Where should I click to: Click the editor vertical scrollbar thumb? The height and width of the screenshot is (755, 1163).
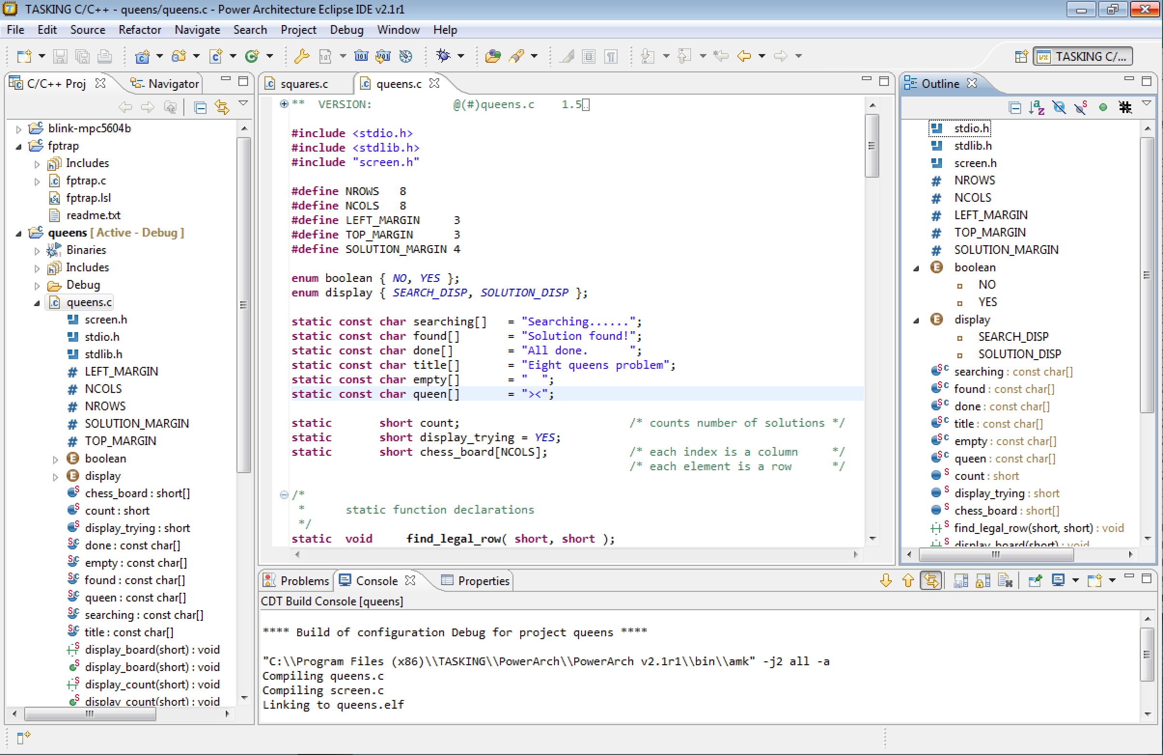pos(872,145)
